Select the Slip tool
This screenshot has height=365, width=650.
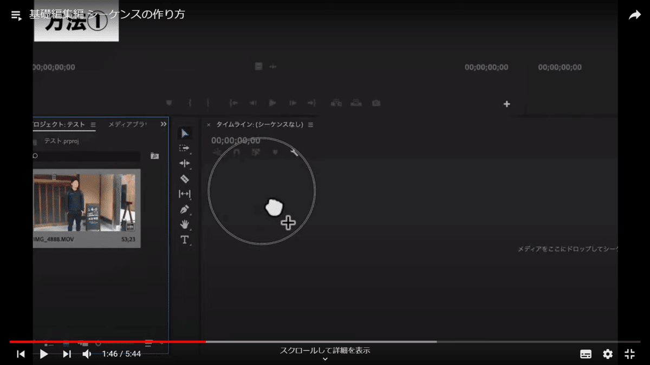184,194
